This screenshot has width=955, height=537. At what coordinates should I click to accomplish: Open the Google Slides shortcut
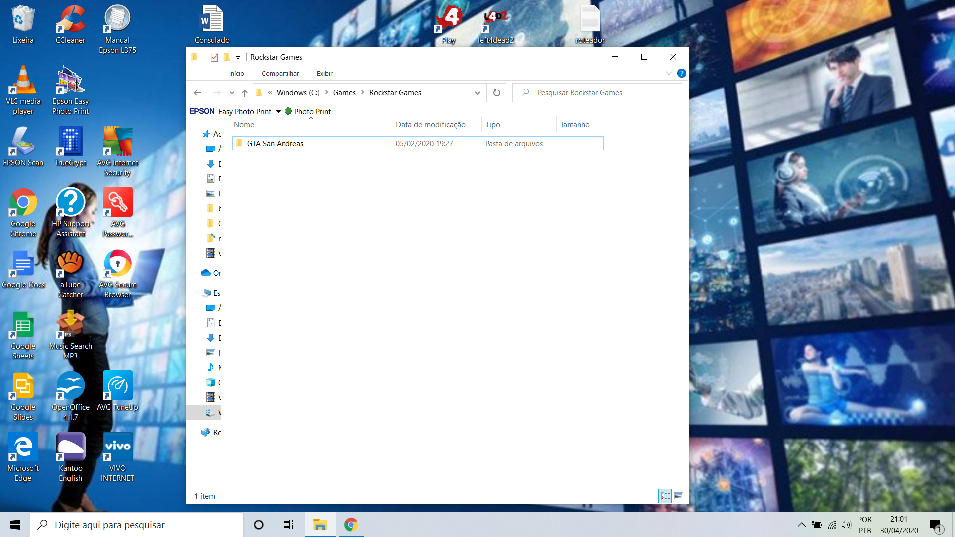point(23,396)
